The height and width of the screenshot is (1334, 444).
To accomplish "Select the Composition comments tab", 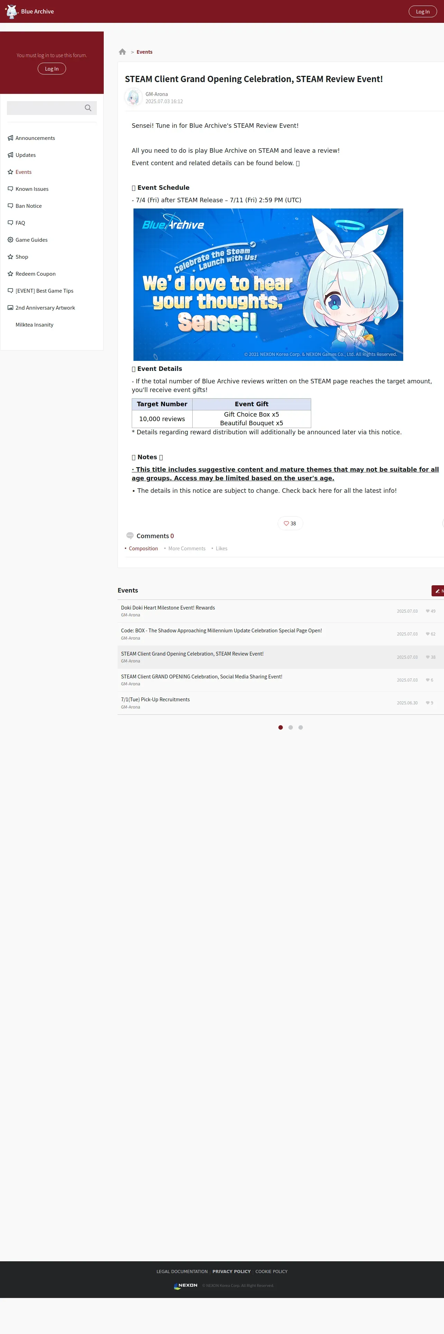I will point(143,549).
